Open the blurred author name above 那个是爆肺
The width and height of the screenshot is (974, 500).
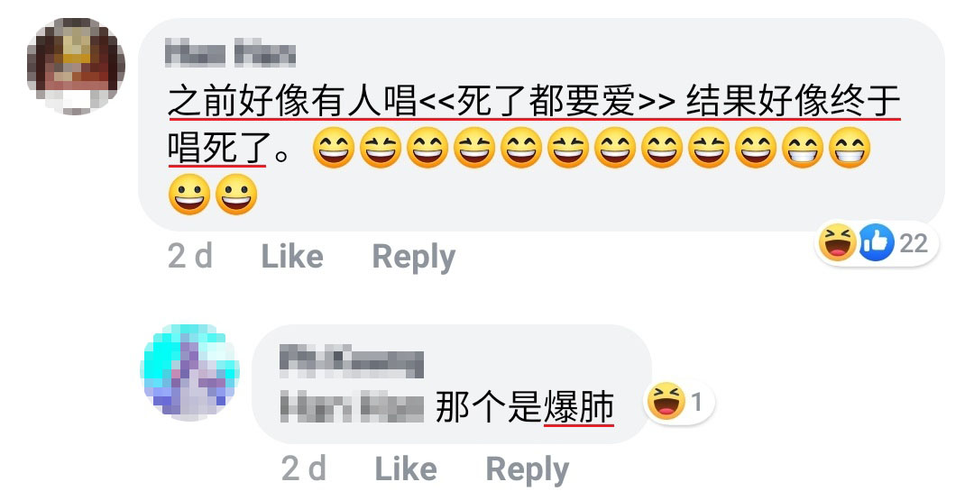(x=352, y=363)
